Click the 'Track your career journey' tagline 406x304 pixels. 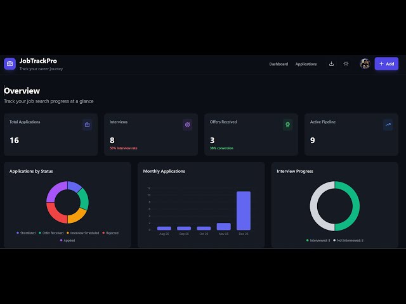pyautogui.click(x=41, y=69)
